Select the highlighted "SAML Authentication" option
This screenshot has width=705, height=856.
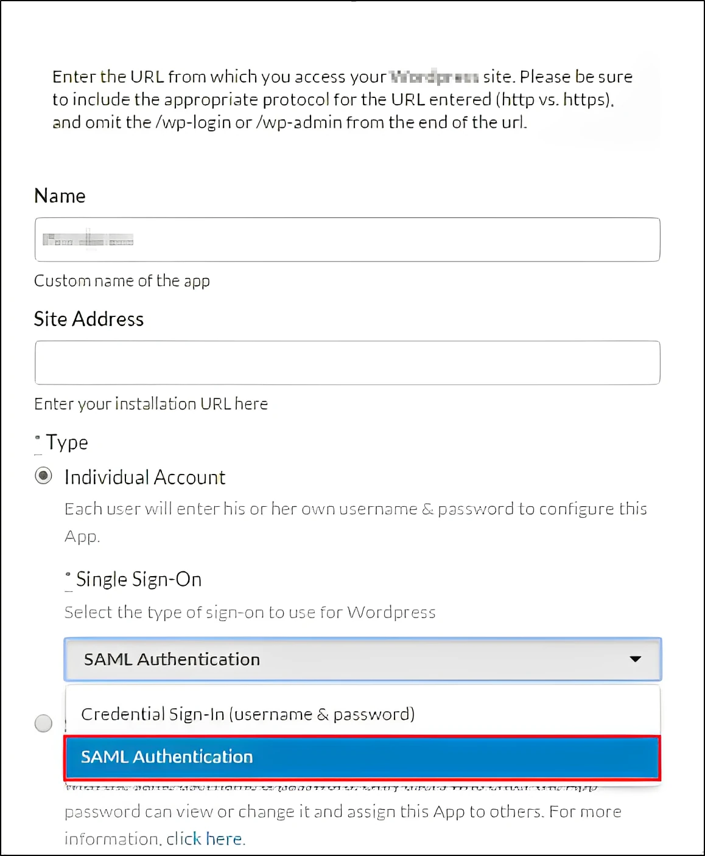362,757
